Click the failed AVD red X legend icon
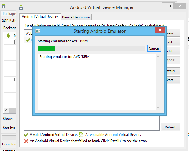This screenshot has width=189, height=151. point(26,141)
